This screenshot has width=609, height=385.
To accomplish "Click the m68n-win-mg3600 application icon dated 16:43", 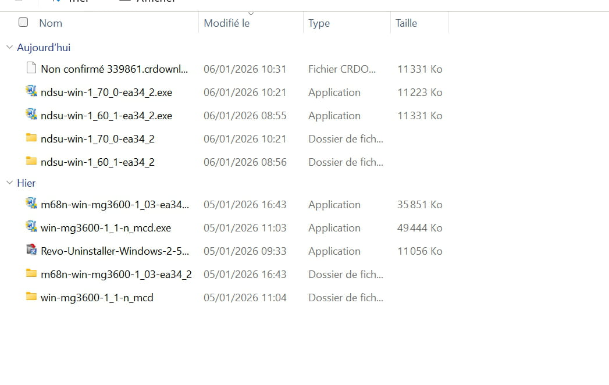I will pos(31,204).
